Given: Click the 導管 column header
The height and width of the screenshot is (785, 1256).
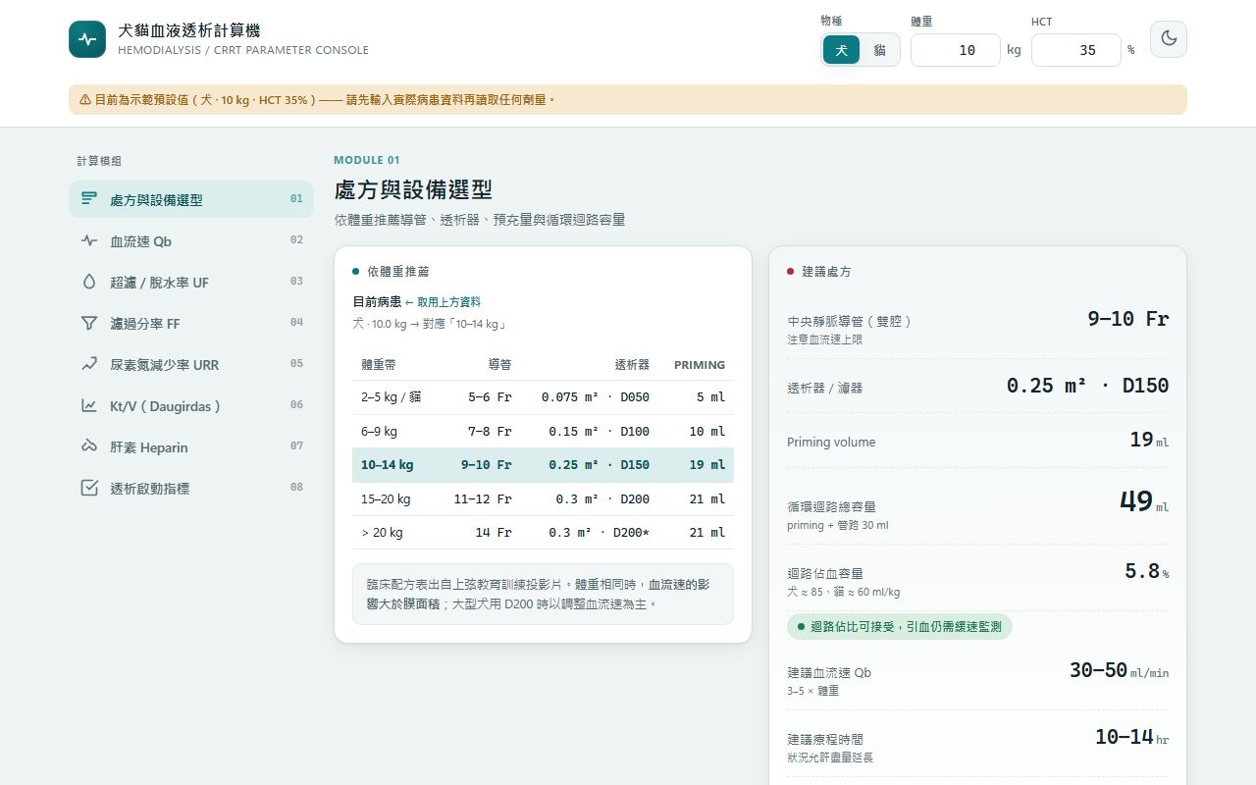Looking at the screenshot, I should (499, 365).
